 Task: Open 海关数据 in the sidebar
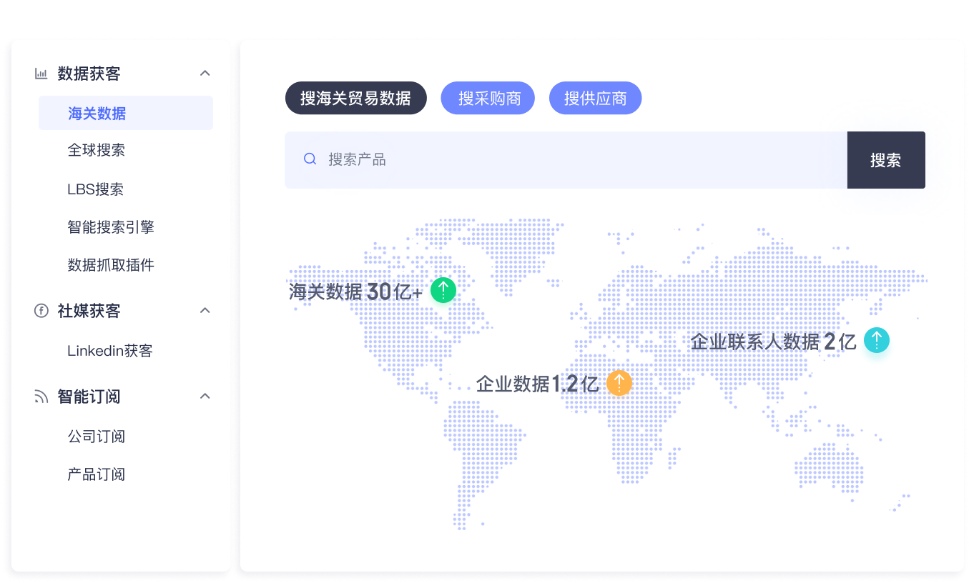[97, 114]
